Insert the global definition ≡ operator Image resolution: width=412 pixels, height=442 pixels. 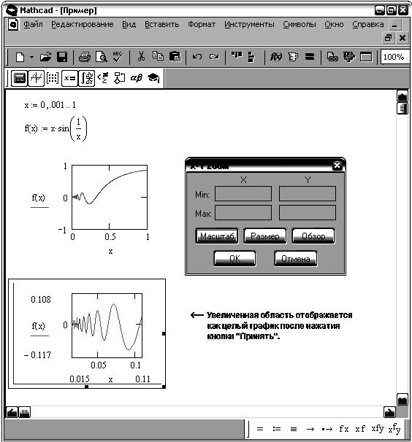(294, 429)
